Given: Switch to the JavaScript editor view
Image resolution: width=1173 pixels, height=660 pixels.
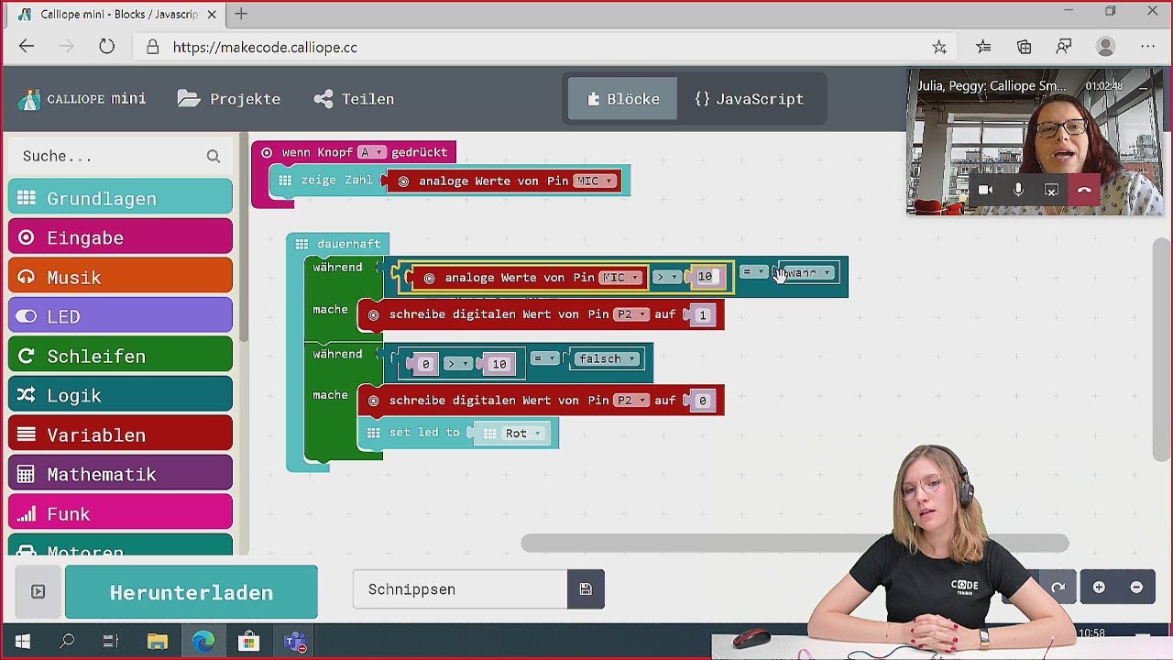Looking at the screenshot, I should (749, 99).
